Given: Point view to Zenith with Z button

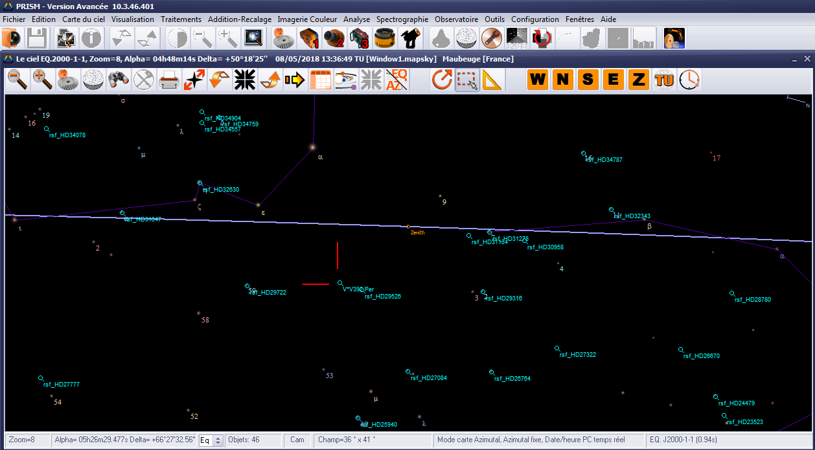Looking at the screenshot, I should (x=639, y=80).
